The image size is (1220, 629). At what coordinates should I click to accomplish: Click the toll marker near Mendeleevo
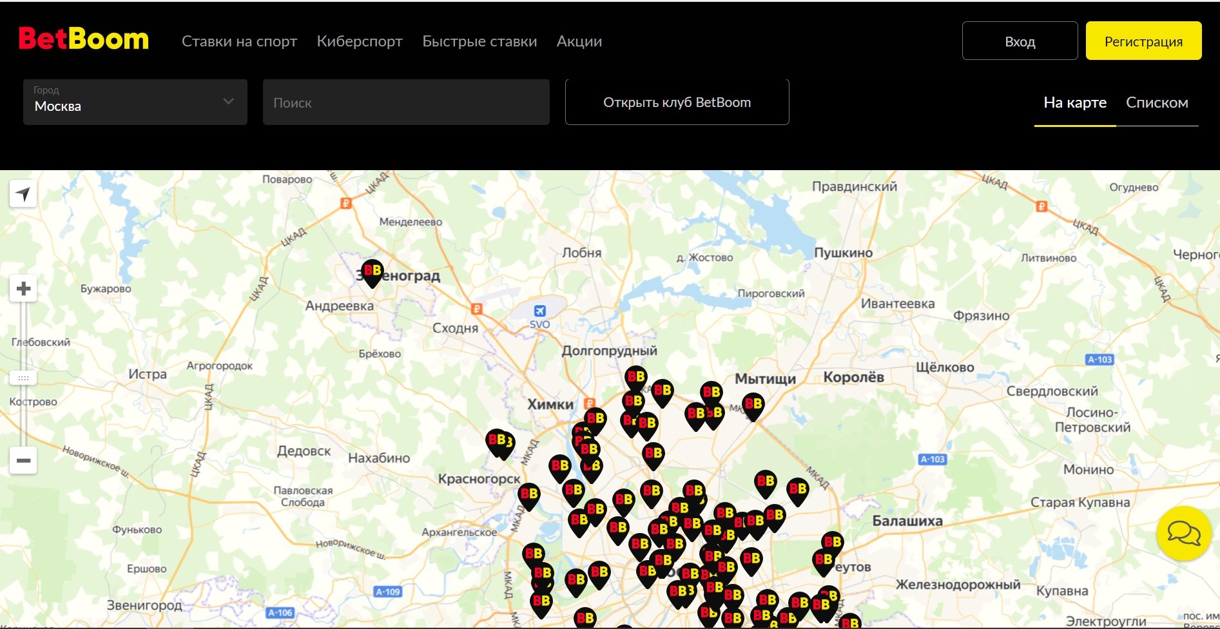[x=346, y=204]
